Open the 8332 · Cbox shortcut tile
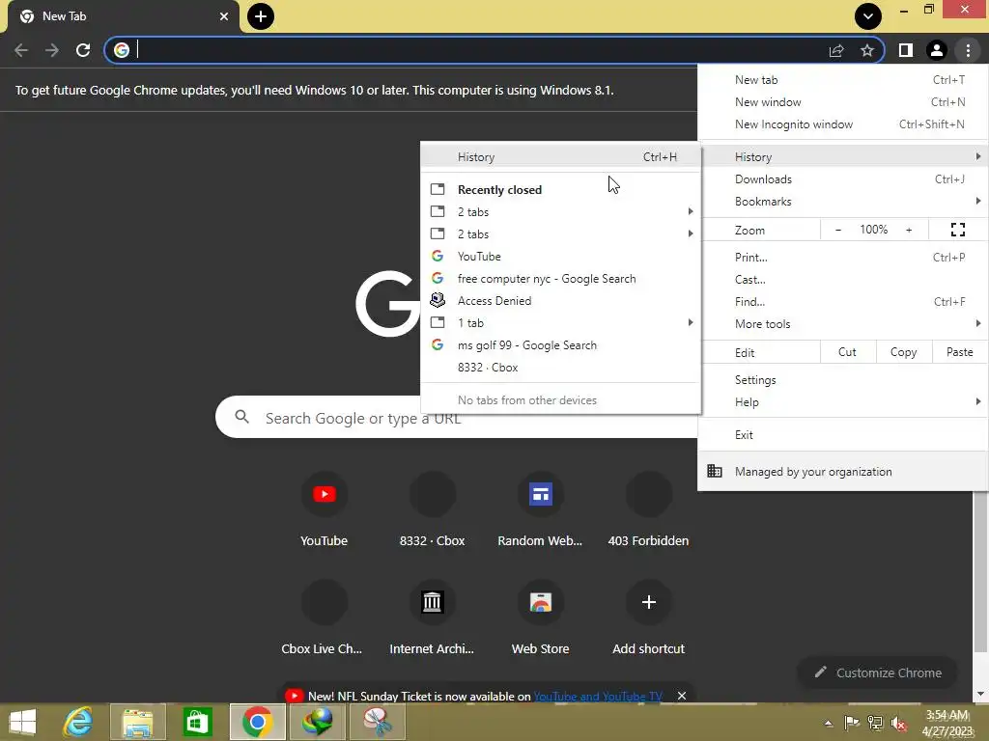The image size is (989, 741). pos(432,510)
